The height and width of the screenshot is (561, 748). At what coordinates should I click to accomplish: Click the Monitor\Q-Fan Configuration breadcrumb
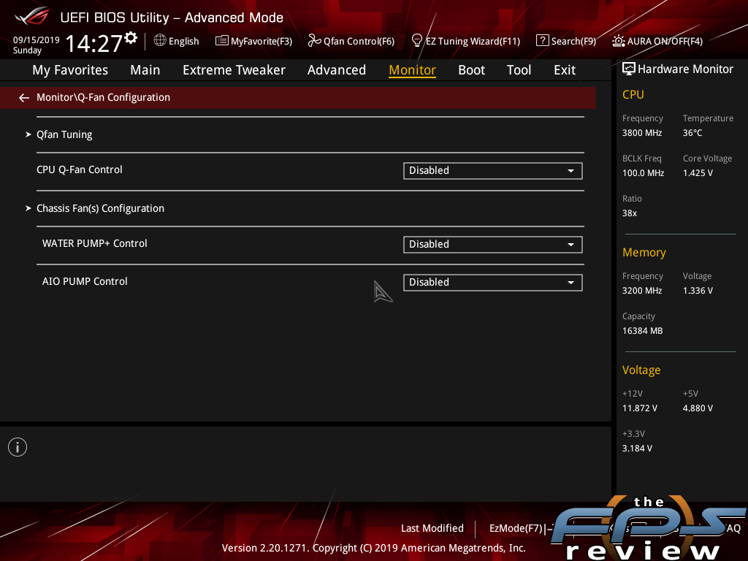(103, 97)
